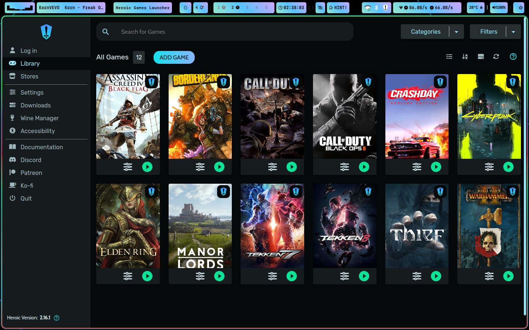
Task: Toggle the crossed-eye icon in top bar
Action: coord(320,7)
